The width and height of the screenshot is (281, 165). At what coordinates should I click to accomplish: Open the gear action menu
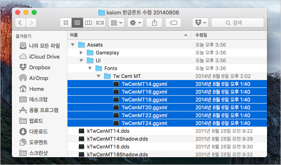[135, 23]
